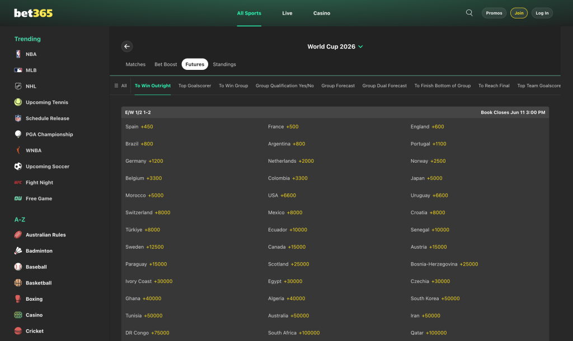Click the Log In button
The height and width of the screenshot is (341, 573).
(542, 13)
